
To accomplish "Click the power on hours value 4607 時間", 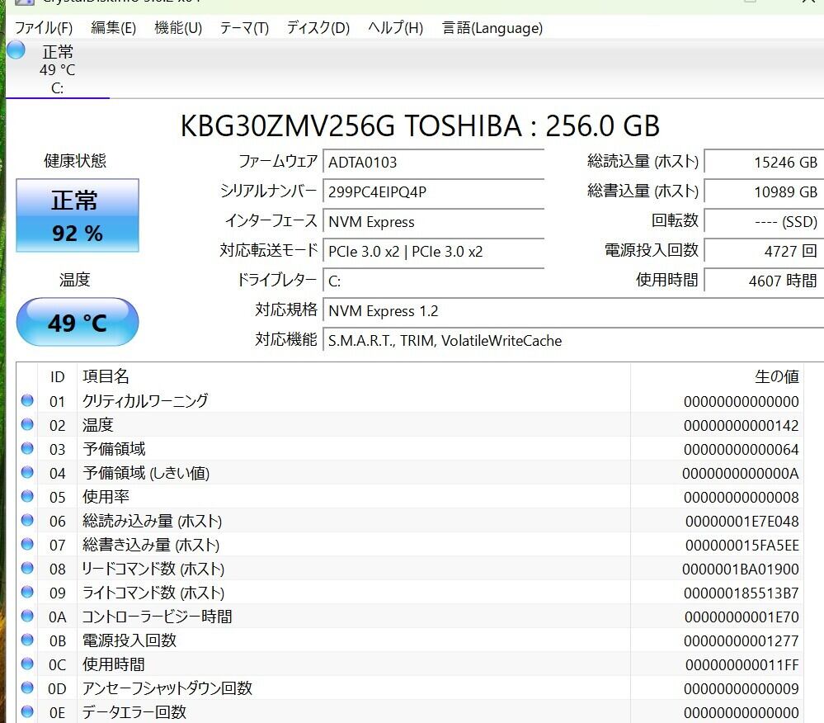I will 764,281.
